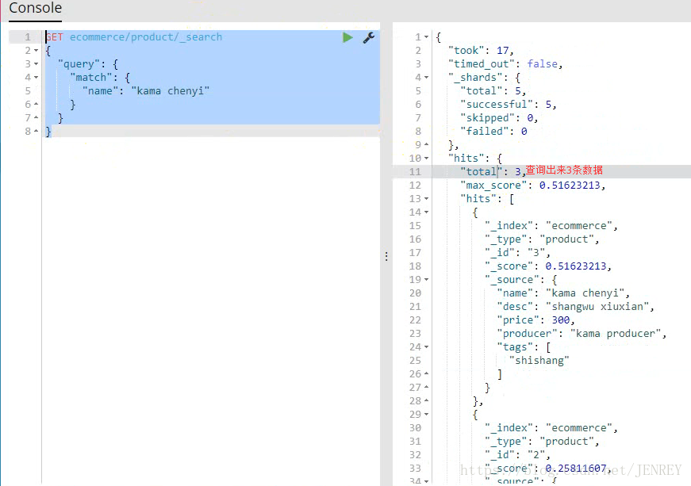This screenshot has width=691, height=486.
Task: Click the panel divider handle with three dots
Action: [x=386, y=256]
